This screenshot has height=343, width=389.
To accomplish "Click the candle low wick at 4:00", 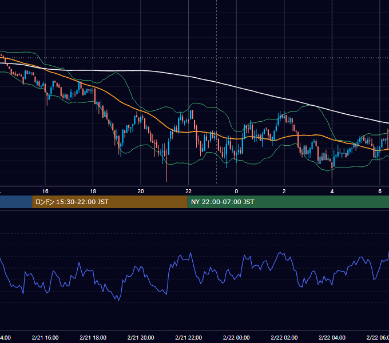I will (332, 171).
